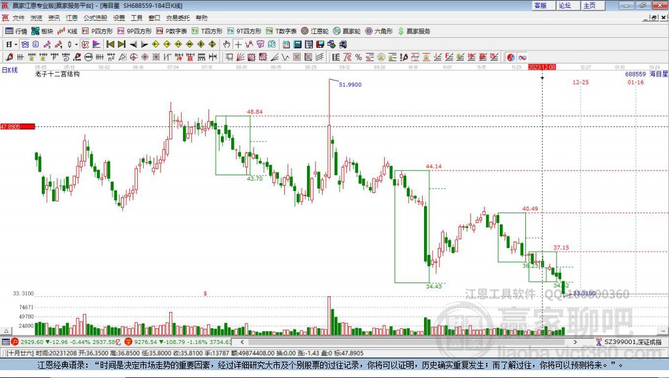Toggle the crosshair cursor tool
This screenshot has height=378, width=669.
[x=238, y=44]
